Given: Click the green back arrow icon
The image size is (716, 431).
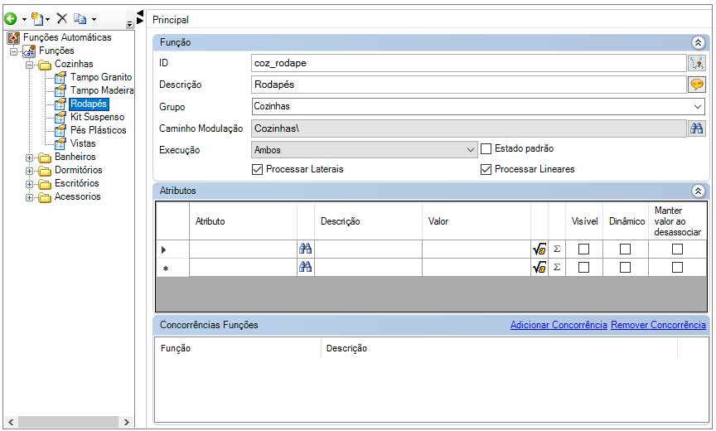Looking at the screenshot, I should (x=11, y=19).
